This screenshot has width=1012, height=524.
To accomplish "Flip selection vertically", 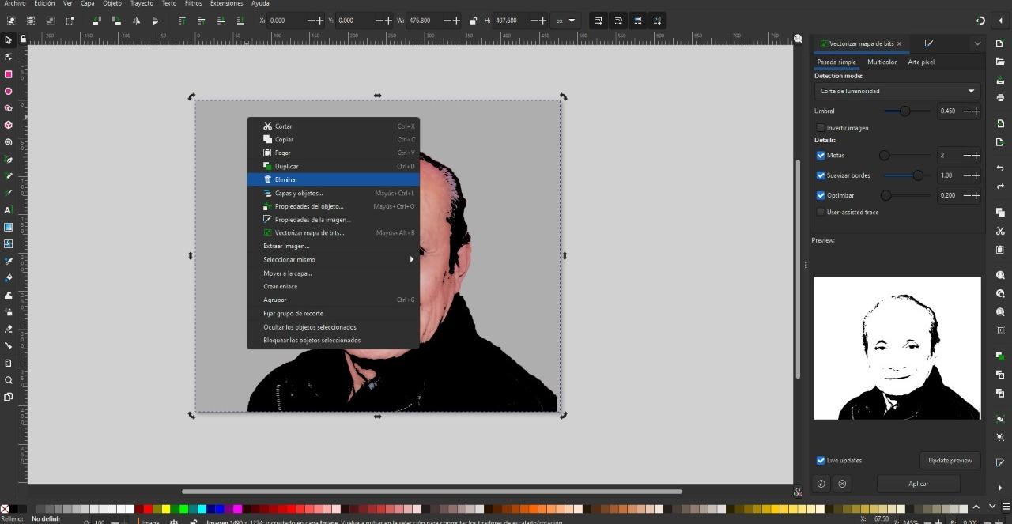I will [155, 21].
